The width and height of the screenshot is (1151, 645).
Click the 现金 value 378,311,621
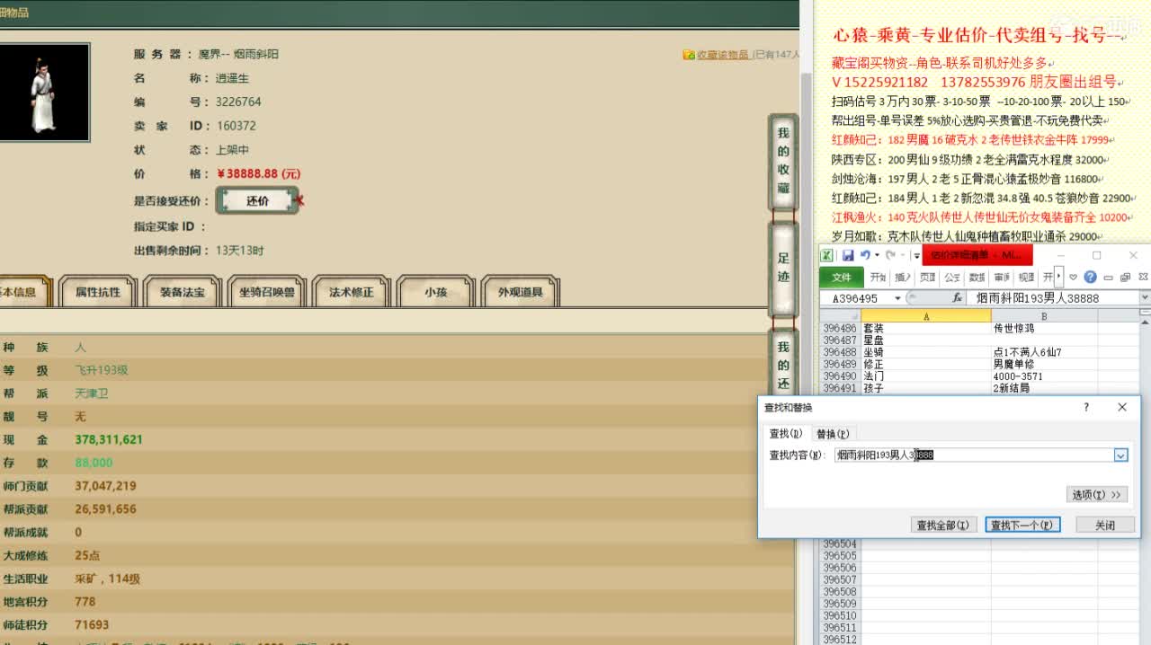pos(109,439)
